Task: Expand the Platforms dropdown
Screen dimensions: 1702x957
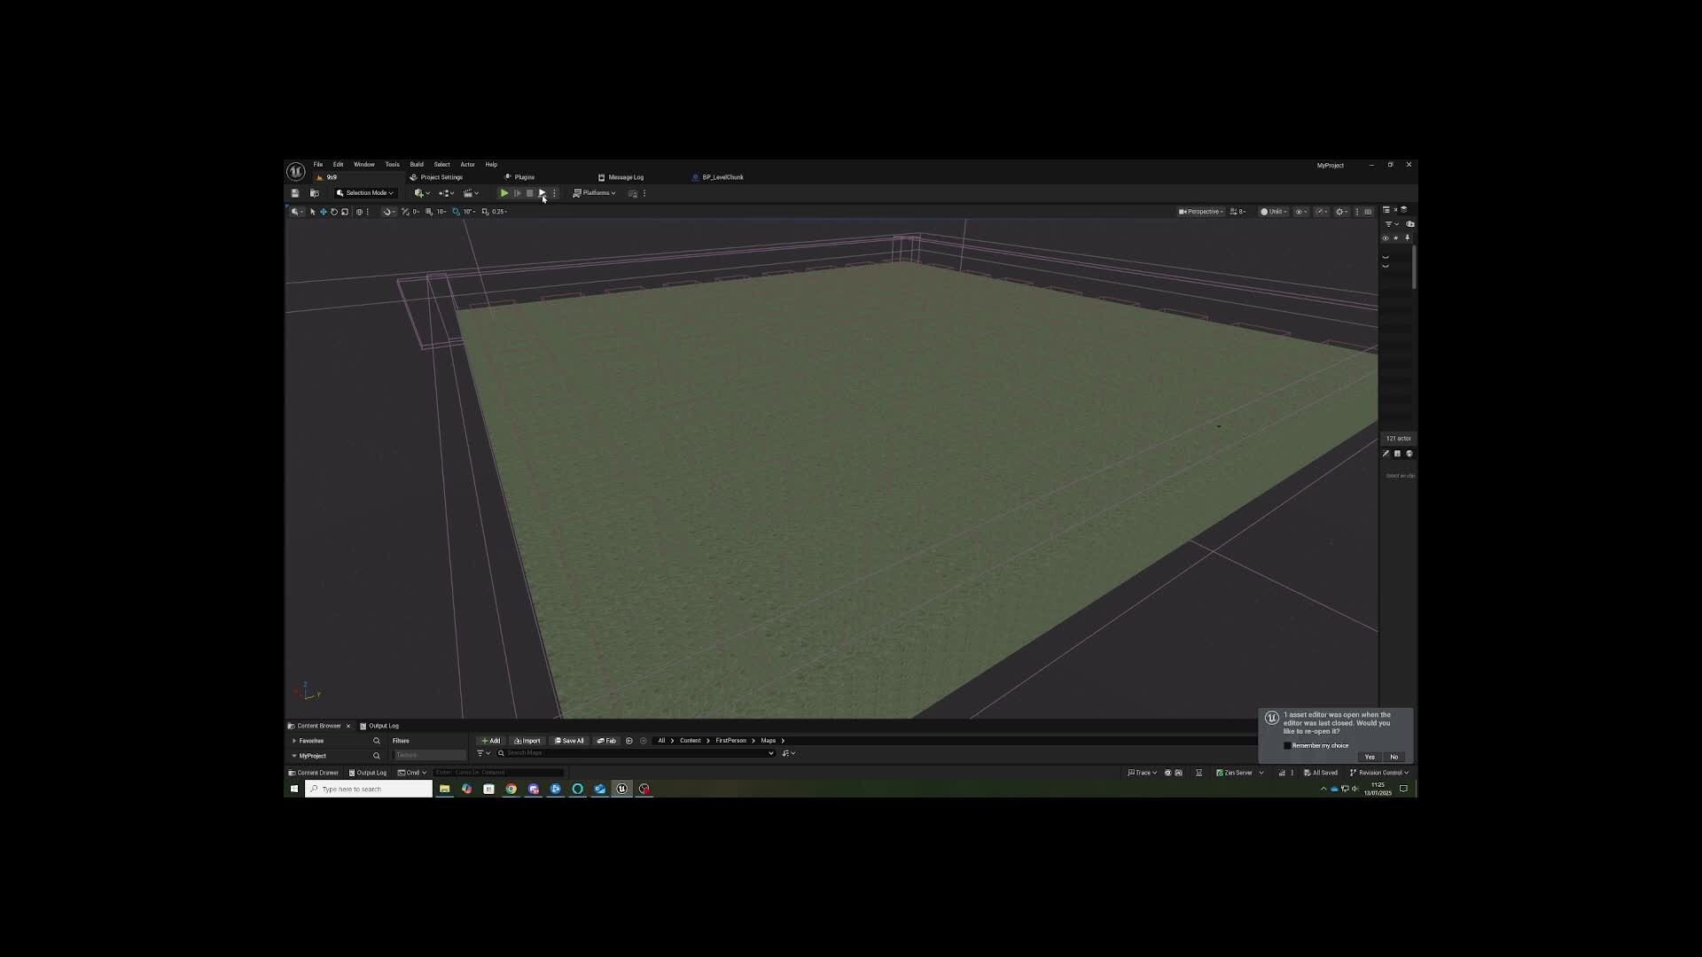Action: (x=594, y=193)
